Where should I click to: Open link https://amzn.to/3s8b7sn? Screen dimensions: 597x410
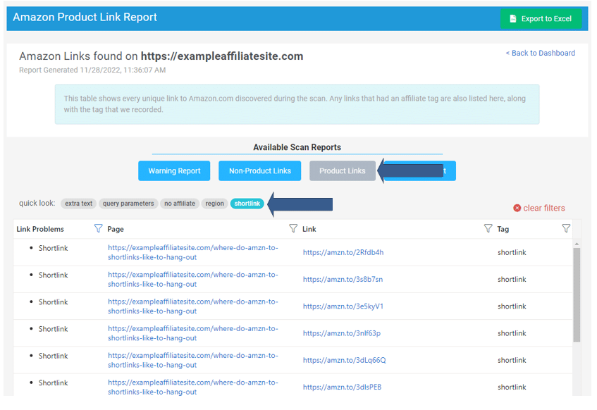coord(343,280)
